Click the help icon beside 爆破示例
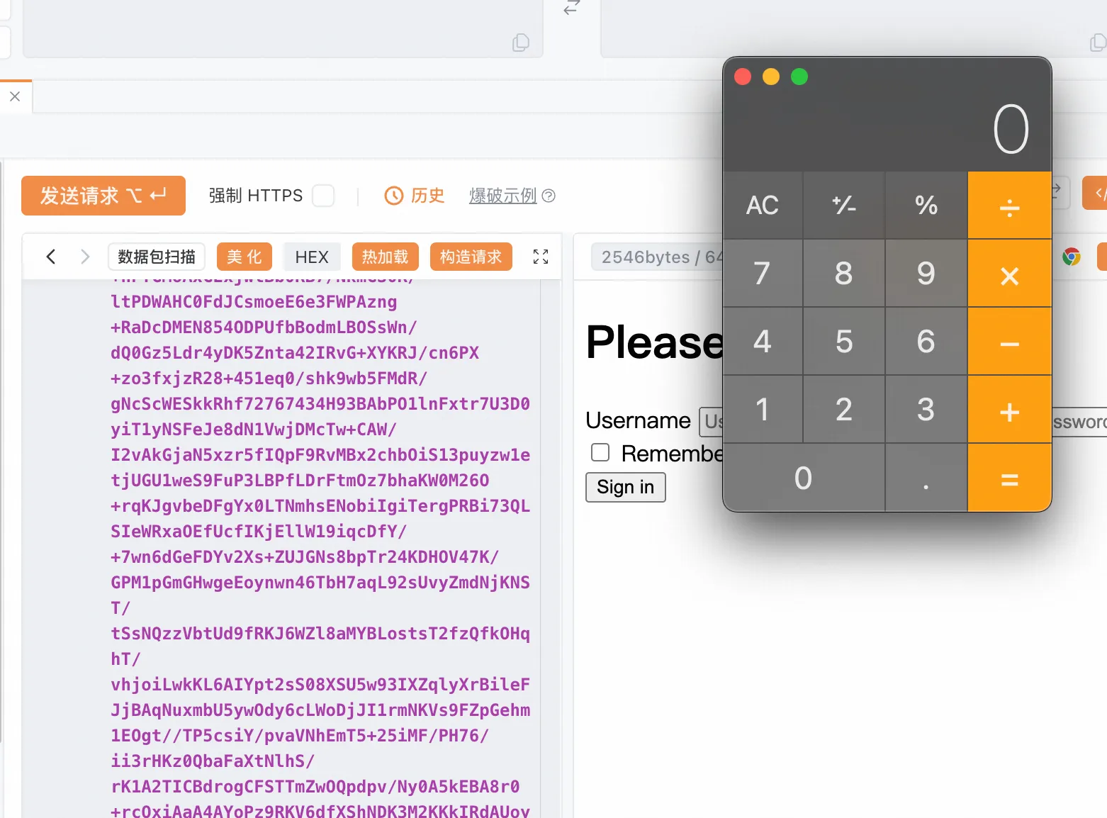1107x818 pixels. click(549, 196)
